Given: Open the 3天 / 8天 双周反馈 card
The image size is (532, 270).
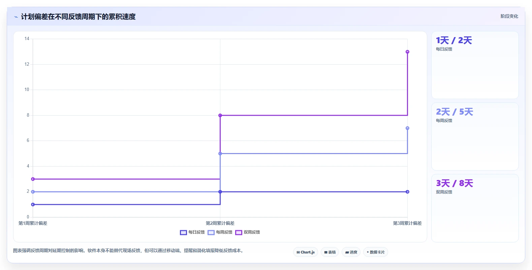Looking at the screenshot, I should [x=475, y=208].
